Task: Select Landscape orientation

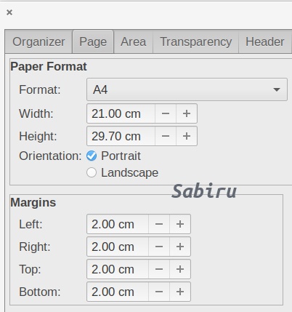Action: (x=92, y=172)
